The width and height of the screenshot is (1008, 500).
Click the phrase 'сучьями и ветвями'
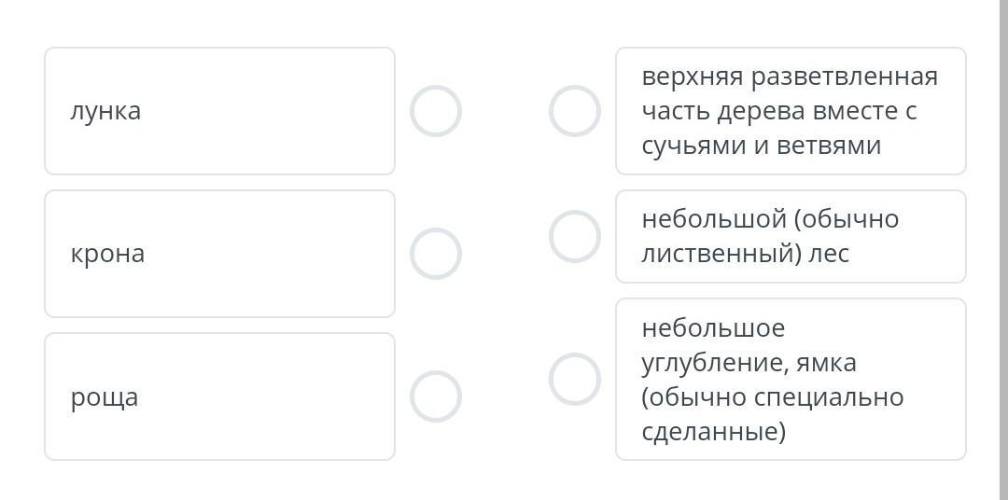click(761, 146)
